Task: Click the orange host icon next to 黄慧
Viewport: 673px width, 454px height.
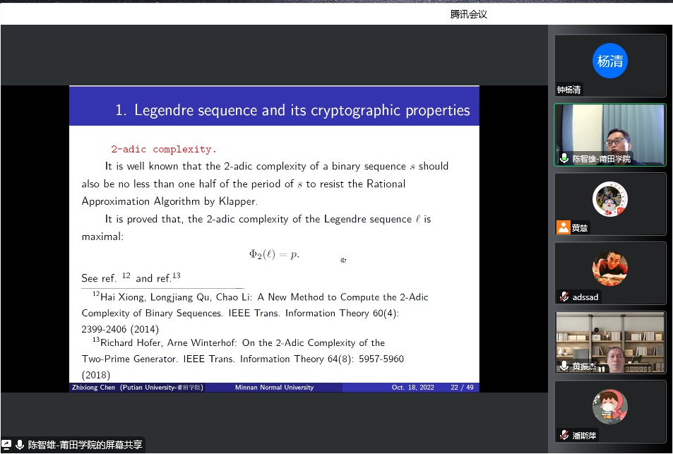Action: pos(564,227)
